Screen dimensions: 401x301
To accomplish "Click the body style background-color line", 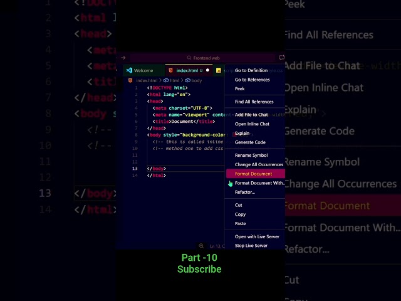I will click(186, 135).
